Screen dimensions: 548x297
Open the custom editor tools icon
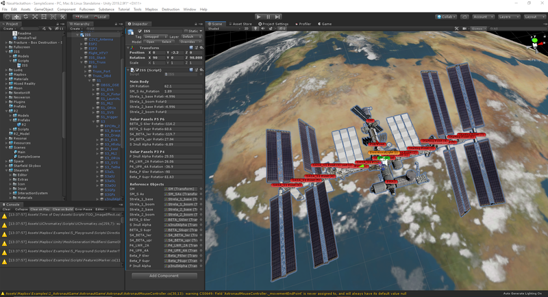(62, 16)
